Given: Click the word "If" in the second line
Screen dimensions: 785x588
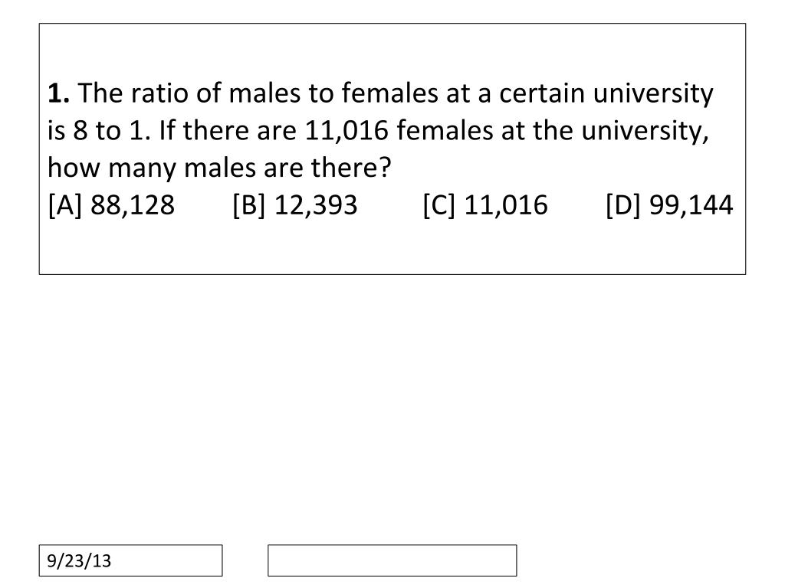Looking at the screenshot, I should tap(166, 130).
